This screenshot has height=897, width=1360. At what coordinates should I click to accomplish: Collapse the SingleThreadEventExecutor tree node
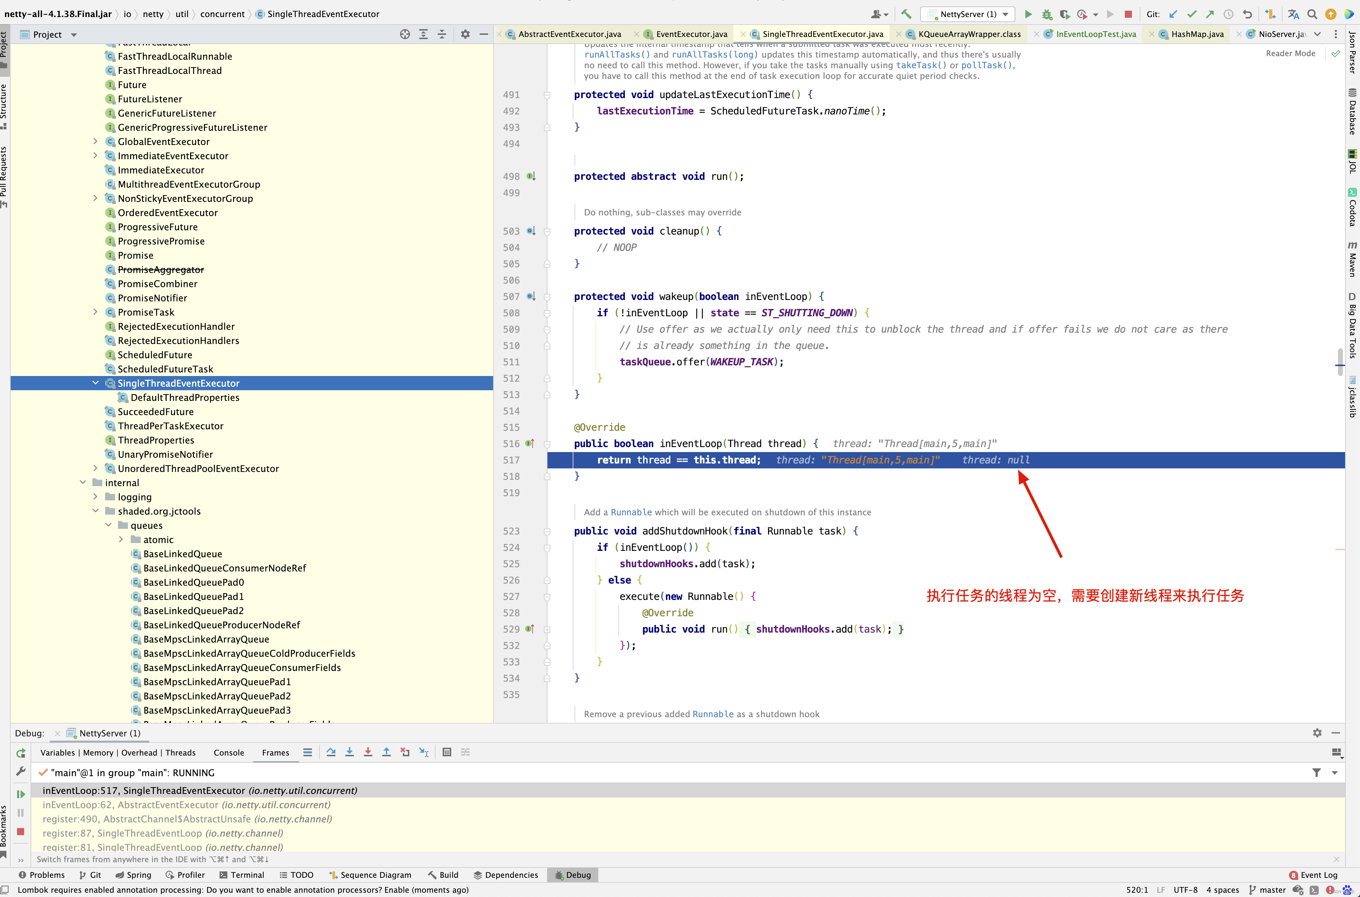pos(96,383)
